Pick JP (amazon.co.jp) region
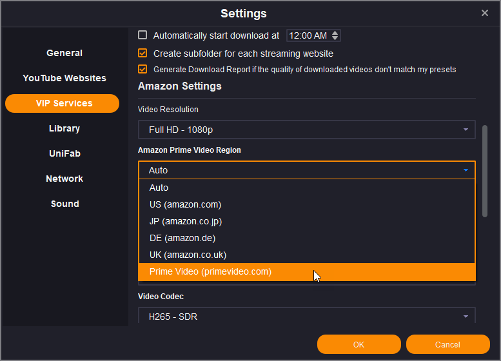This screenshot has width=501, height=361. pyautogui.click(x=186, y=221)
